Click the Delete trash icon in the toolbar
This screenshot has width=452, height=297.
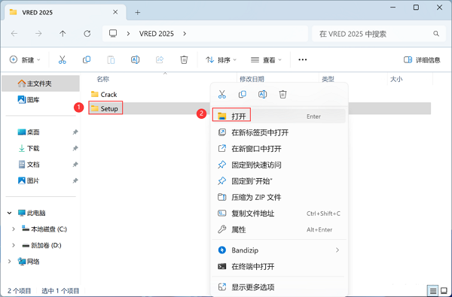[x=184, y=59]
